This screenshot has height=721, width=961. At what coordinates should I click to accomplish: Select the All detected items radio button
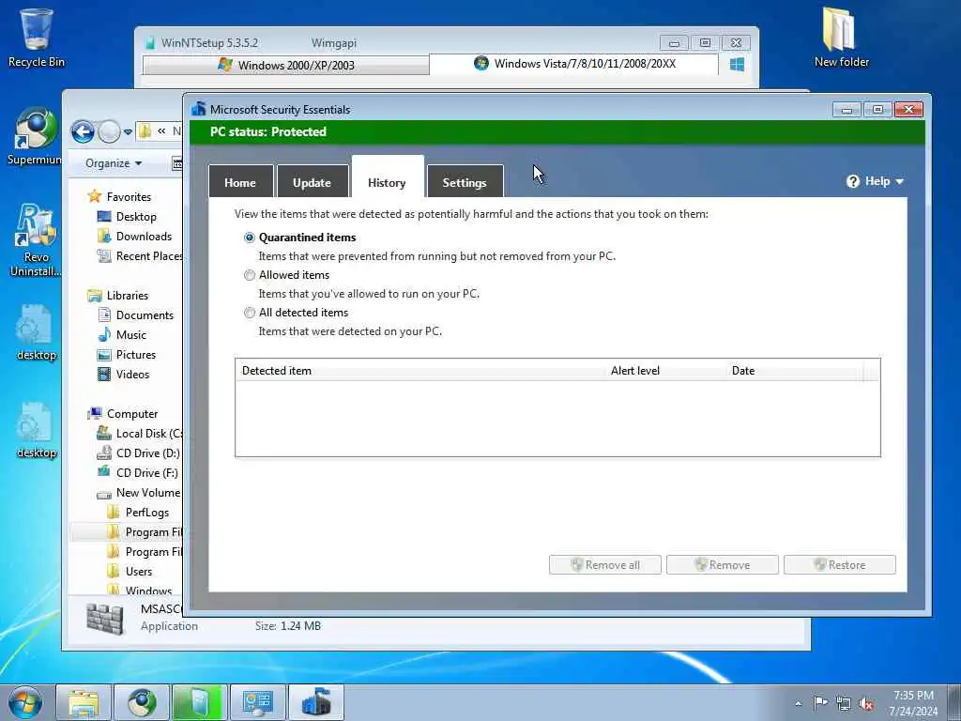250,313
